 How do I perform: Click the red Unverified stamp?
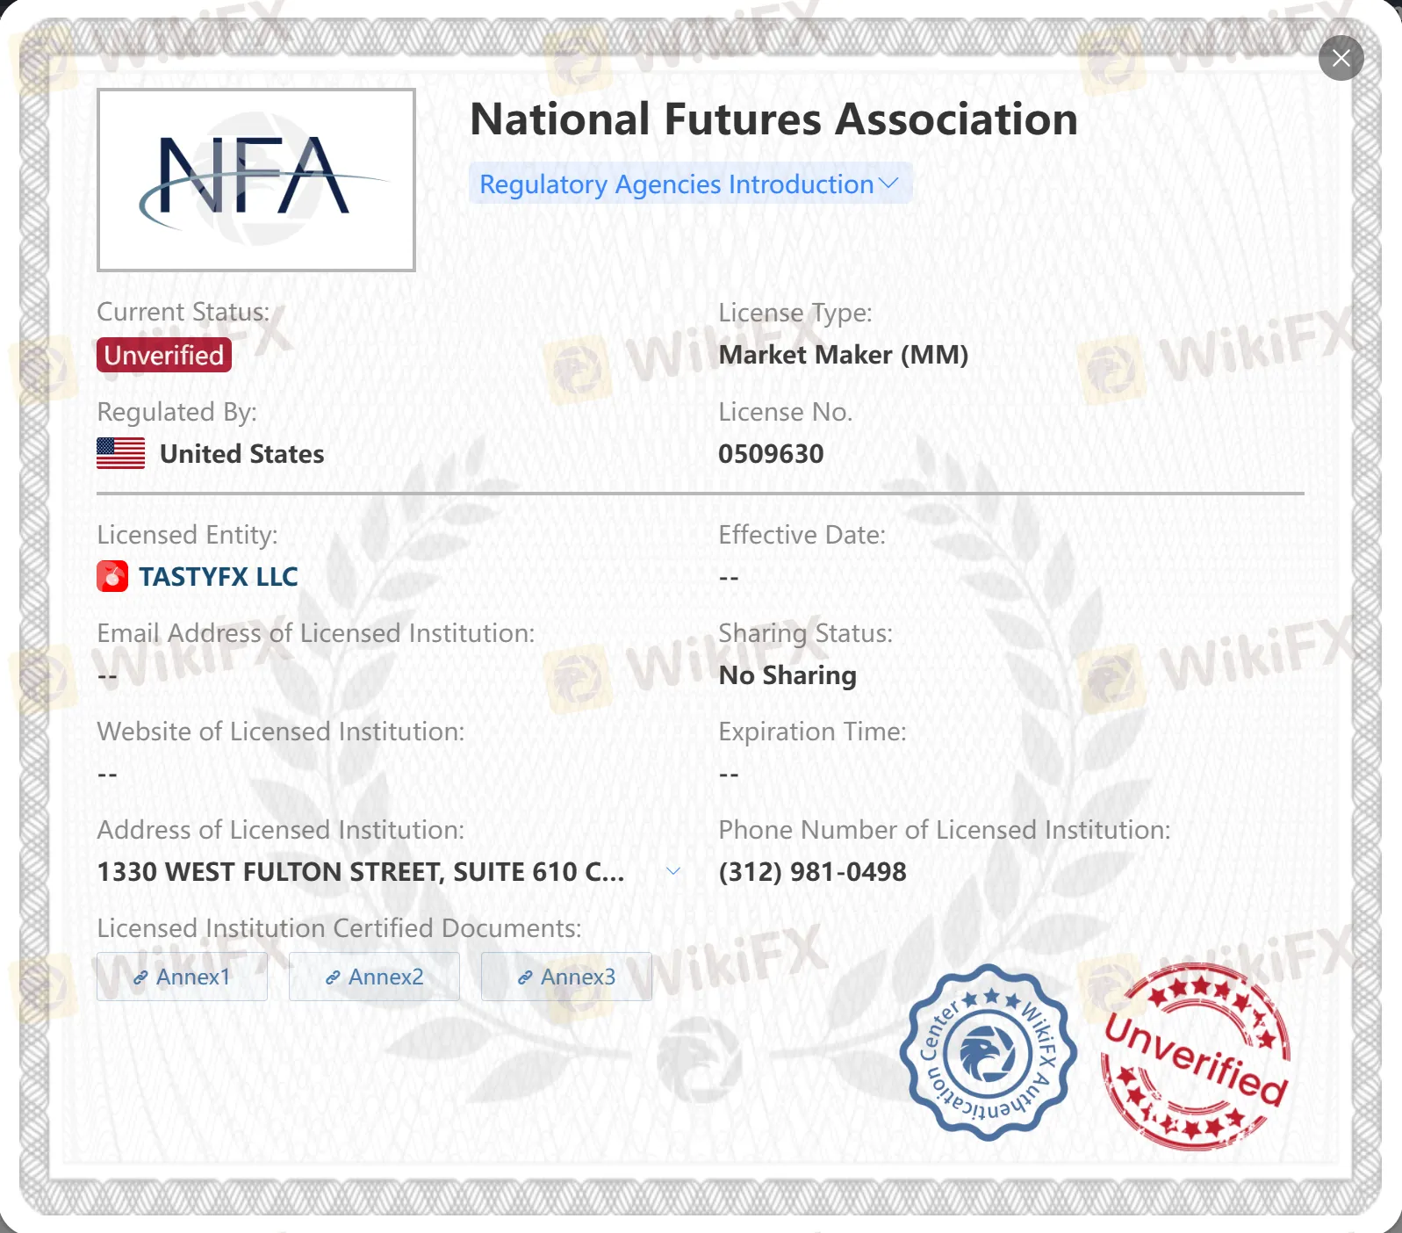click(x=1196, y=1056)
